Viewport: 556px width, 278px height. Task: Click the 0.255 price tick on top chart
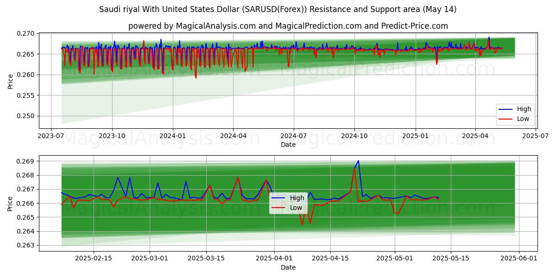26,95
